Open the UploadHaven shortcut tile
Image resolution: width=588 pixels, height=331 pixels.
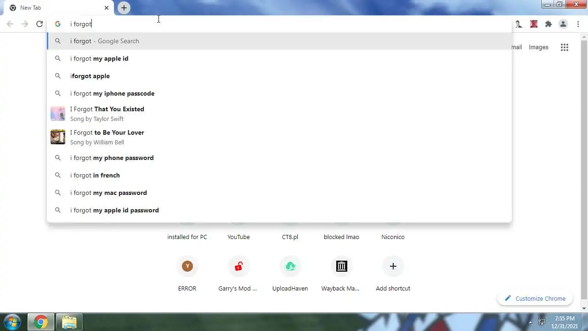tap(290, 274)
